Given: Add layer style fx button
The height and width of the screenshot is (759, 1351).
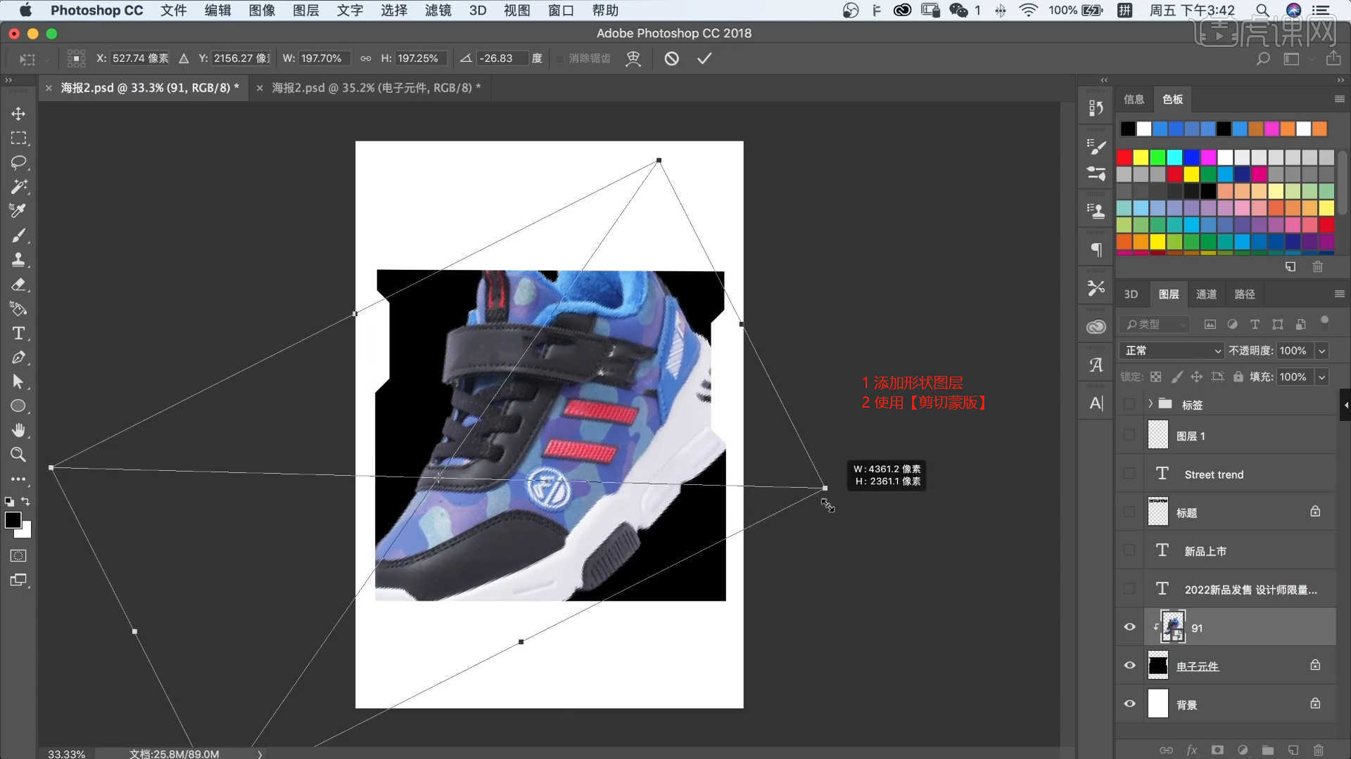Looking at the screenshot, I should click(x=1191, y=750).
